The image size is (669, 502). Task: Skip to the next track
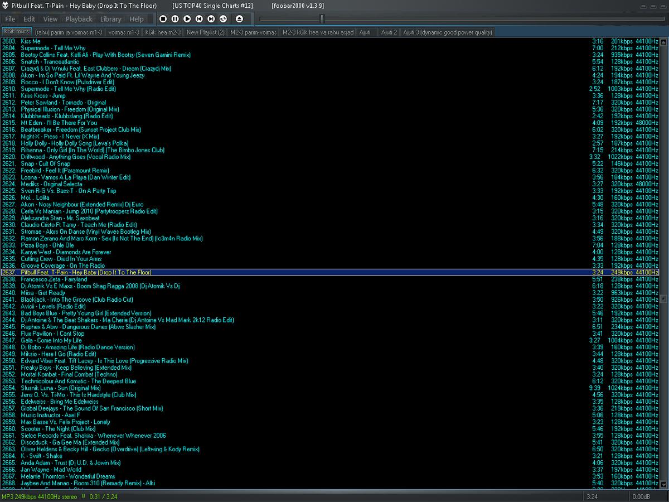click(x=211, y=19)
